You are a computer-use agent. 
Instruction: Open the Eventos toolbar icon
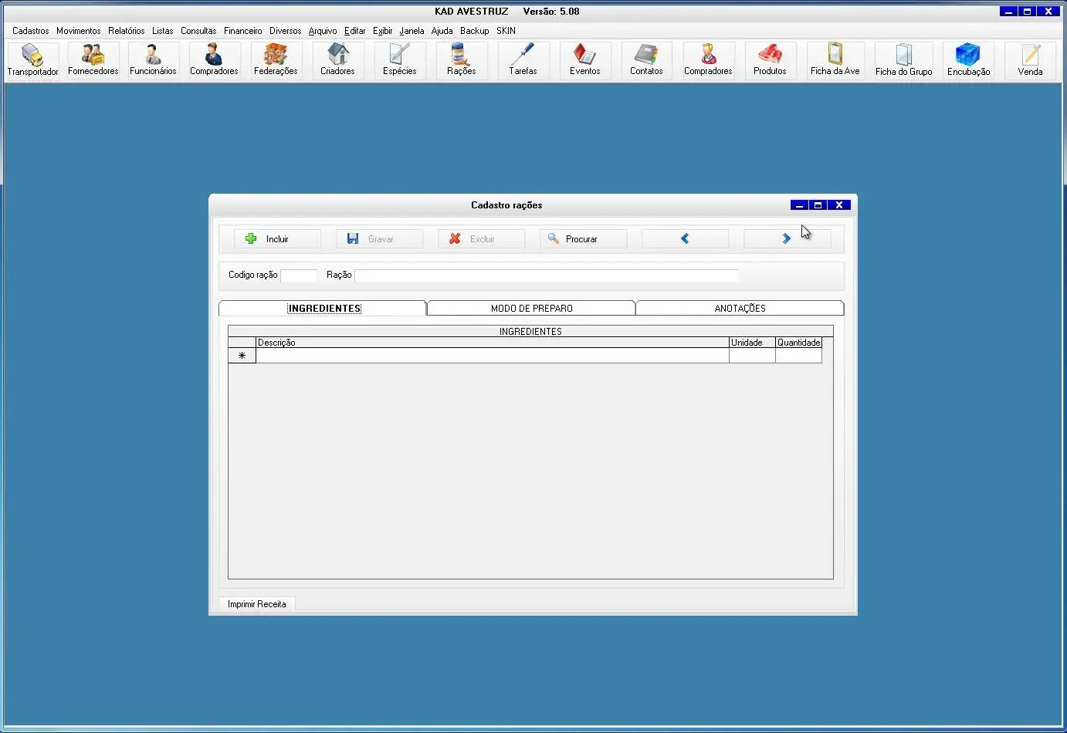point(584,60)
